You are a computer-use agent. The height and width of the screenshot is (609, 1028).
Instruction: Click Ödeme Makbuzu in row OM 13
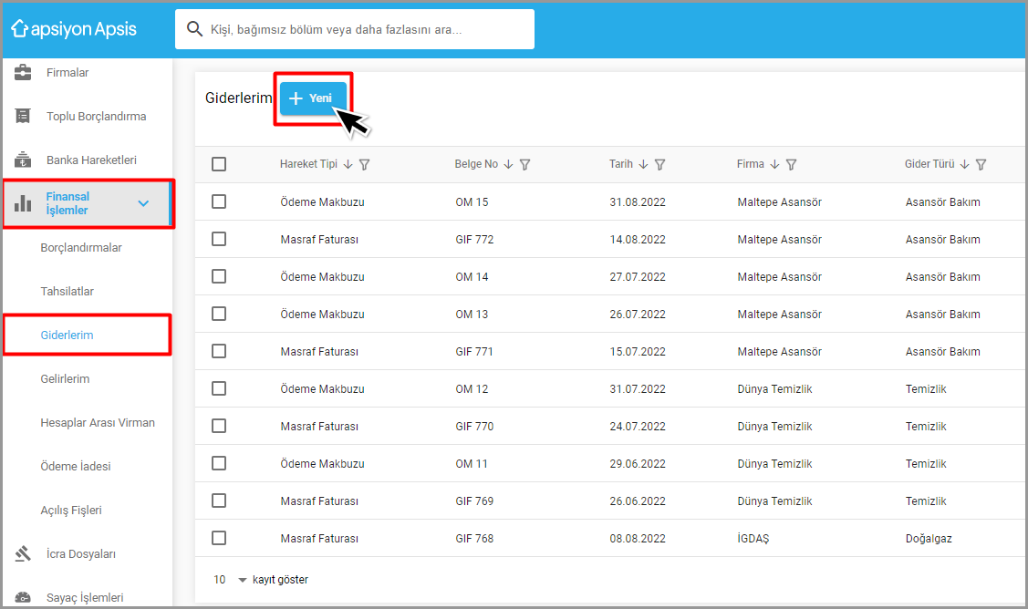coord(322,314)
